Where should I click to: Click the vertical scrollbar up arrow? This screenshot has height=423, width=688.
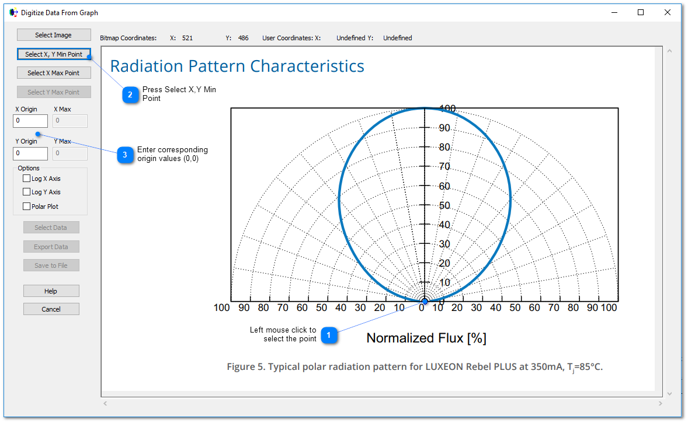(670, 51)
